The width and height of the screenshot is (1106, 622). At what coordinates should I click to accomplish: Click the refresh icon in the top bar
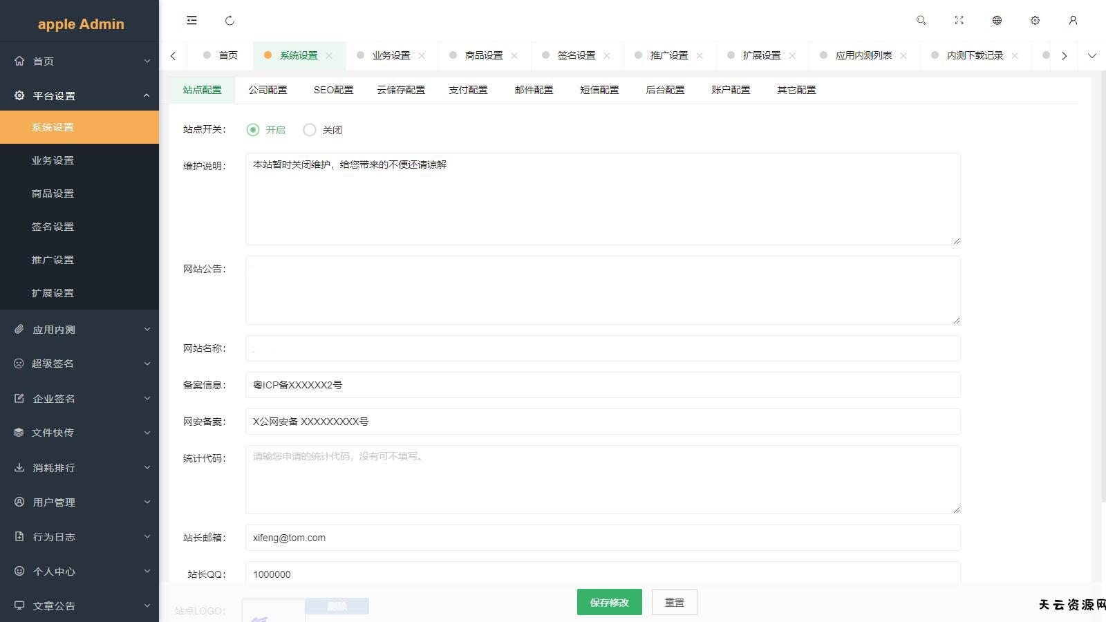(230, 21)
